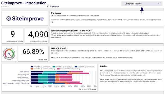165x95 pixels.
Task: Select the What: Only SEO chart label
Action: [x=23, y=78]
